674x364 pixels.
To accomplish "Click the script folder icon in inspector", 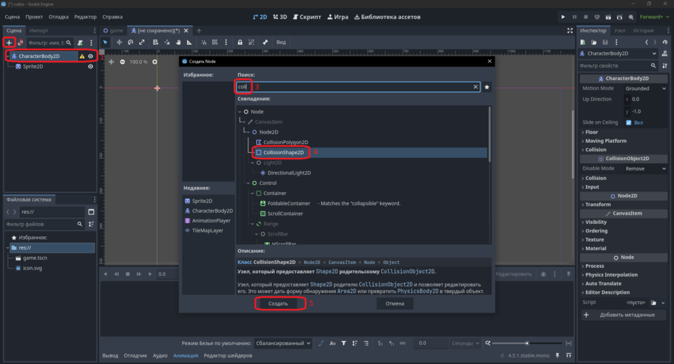I will [x=654, y=303].
